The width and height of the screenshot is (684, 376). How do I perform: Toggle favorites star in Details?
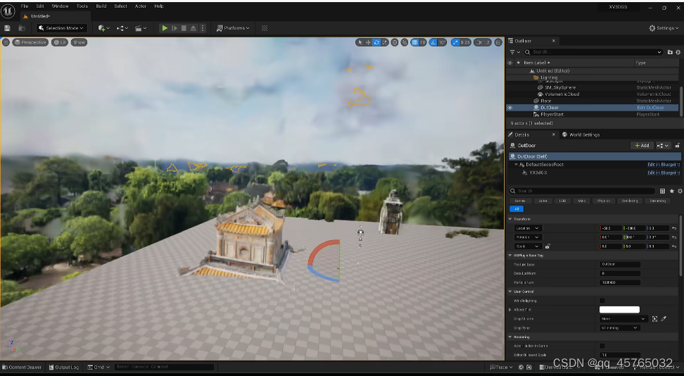(672, 191)
